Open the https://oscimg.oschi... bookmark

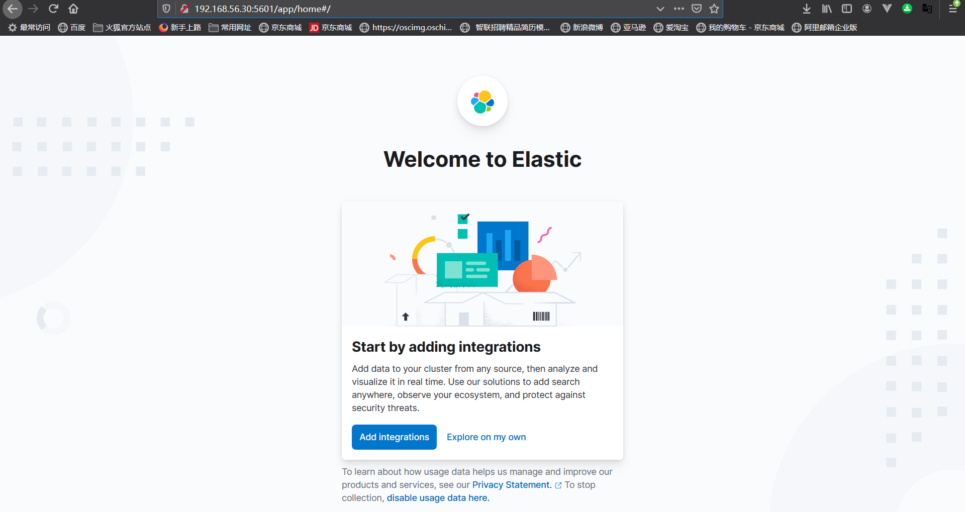[x=406, y=28]
